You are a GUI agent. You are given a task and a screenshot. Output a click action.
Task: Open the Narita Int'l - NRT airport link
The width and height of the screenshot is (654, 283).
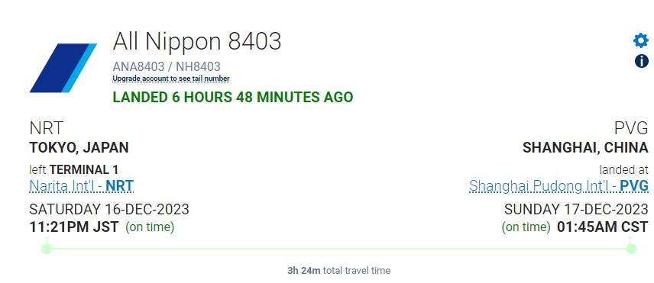coord(81,185)
